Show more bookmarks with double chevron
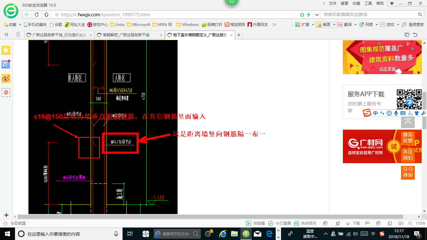 coord(274,24)
